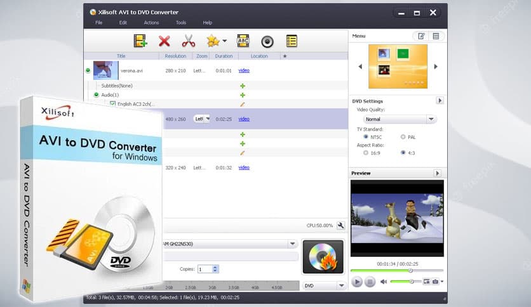Open the Video Quality Normal dropdown
Image resolution: width=531 pixels, height=307 pixels.
(x=400, y=119)
